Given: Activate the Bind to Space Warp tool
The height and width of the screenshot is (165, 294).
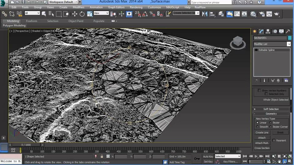Looking at the screenshot, I should tap(19, 14).
